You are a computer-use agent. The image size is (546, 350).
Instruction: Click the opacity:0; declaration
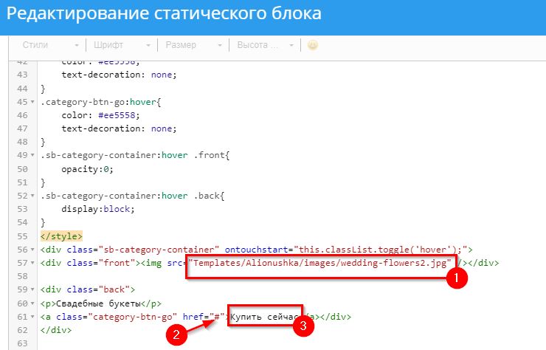(x=87, y=169)
